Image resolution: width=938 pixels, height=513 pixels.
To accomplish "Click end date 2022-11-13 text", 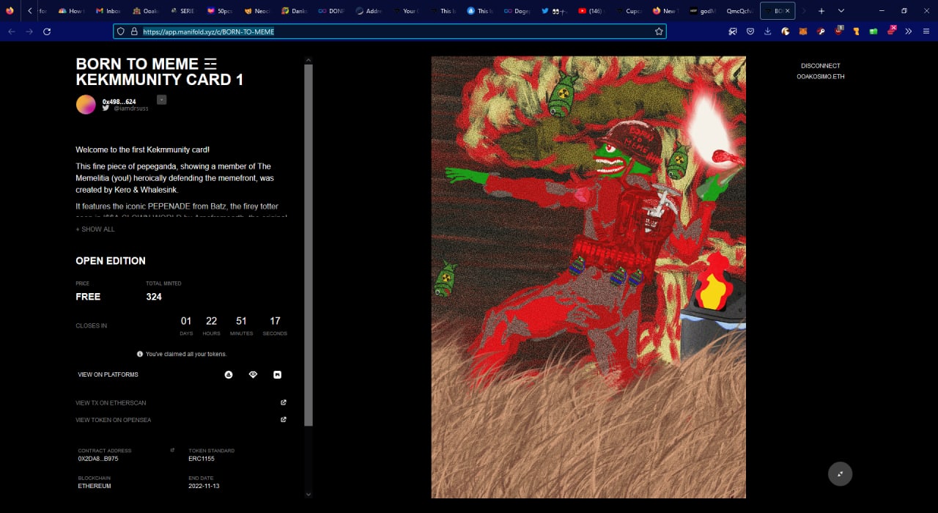I will pyautogui.click(x=204, y=486).
